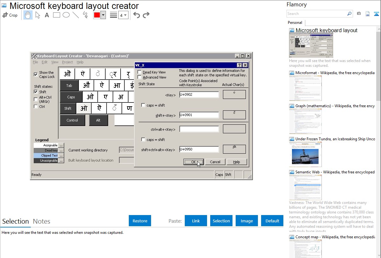
Task: Select the straight line tool
Action: point(76,15)
